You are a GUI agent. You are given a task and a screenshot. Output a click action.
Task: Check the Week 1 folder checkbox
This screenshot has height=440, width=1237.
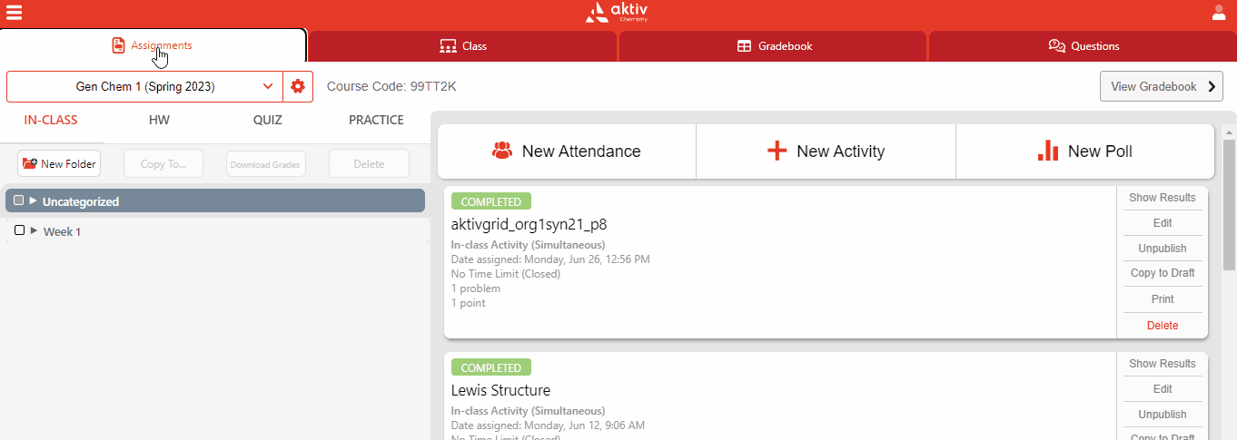(x=19, y=230)
